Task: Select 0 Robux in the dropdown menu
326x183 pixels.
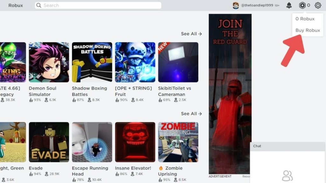Action: click(x=305, y=19)
